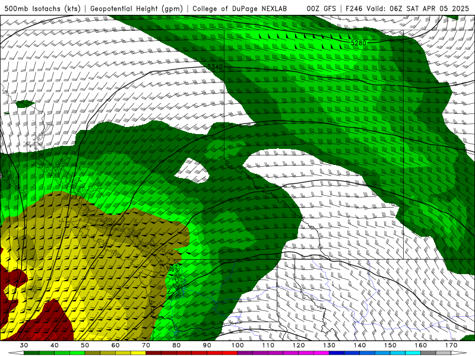This screenshot has width=475, height=356.
Task: Click the 110 value on the legend scale
Action: click(268, 345)
